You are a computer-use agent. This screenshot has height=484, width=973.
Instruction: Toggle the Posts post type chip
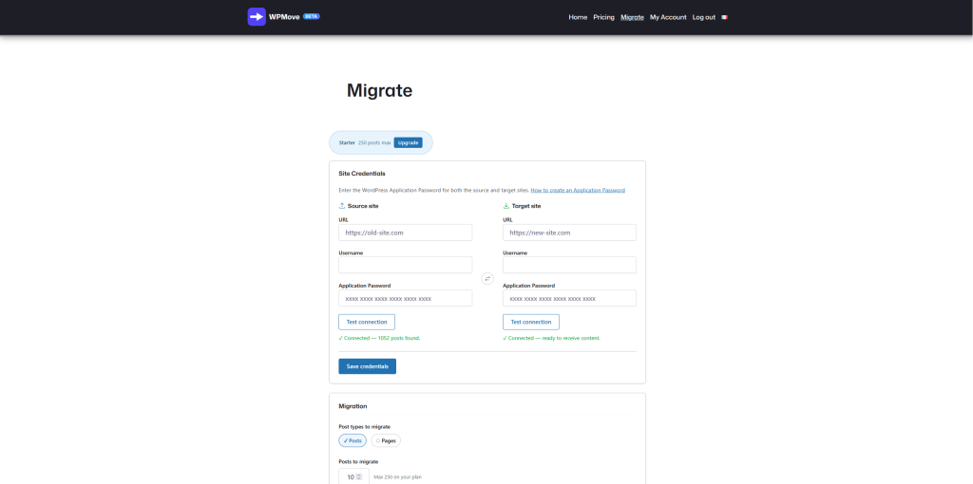pyautogui.click(x=353, y=440)
